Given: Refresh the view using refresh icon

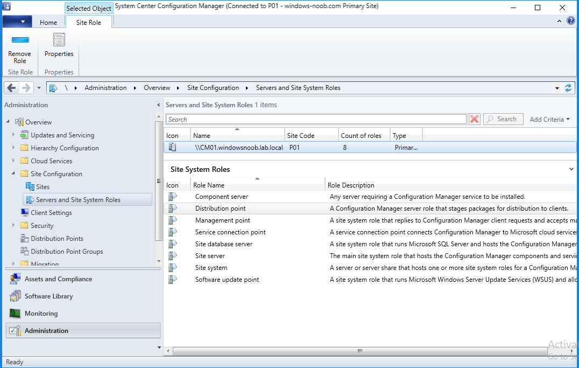Looking at the screenshot, I should 568,88.
